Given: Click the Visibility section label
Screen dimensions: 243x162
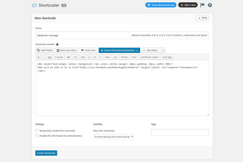Looking at the screenshot, I should 98,124.
